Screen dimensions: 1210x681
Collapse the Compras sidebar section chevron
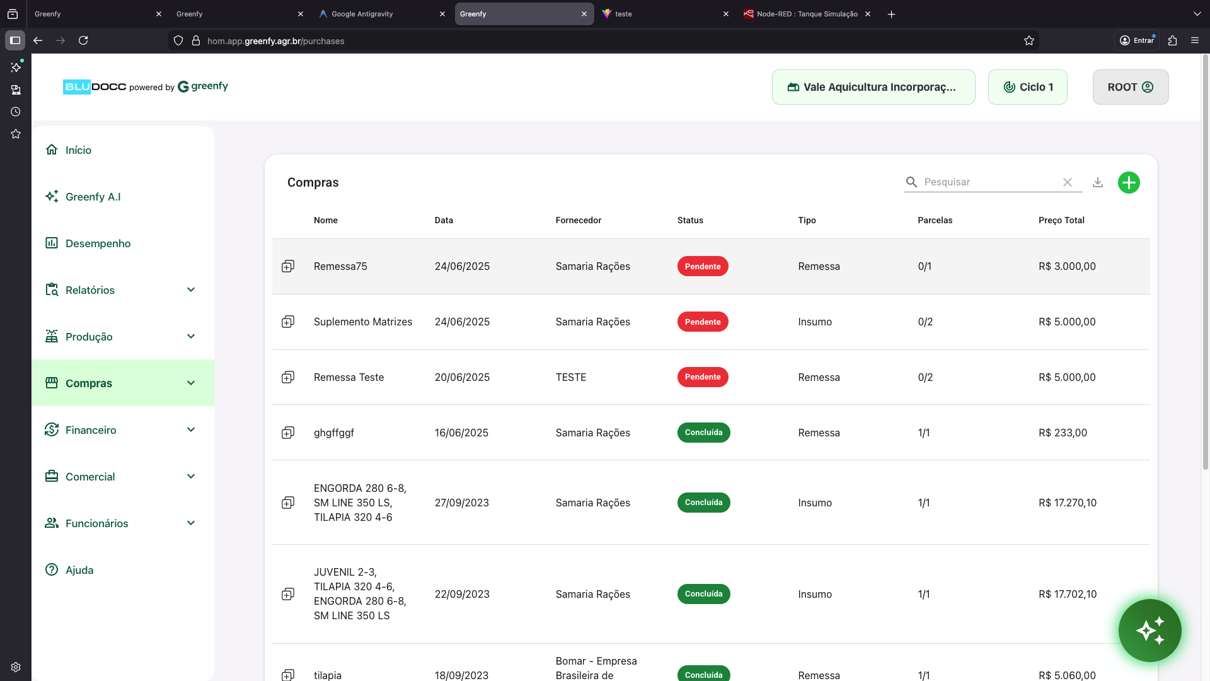click(x=191, y=383)
